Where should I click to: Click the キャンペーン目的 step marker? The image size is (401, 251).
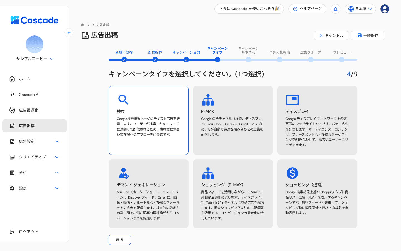pyautogui.click(x=186, y=60)
